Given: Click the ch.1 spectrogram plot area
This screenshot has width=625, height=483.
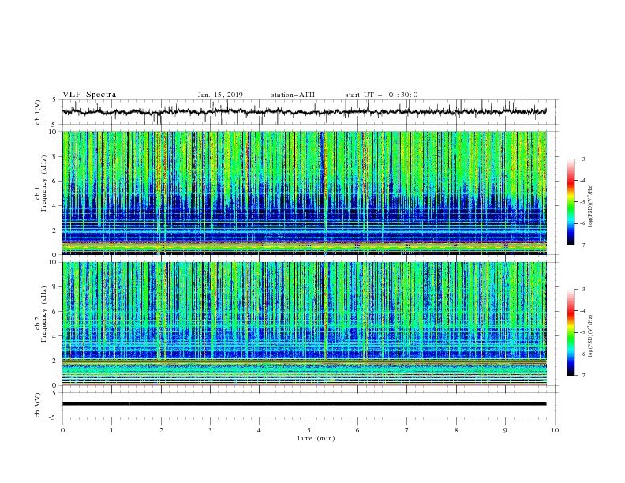Looking at the screenshot, I should [305, 193].
